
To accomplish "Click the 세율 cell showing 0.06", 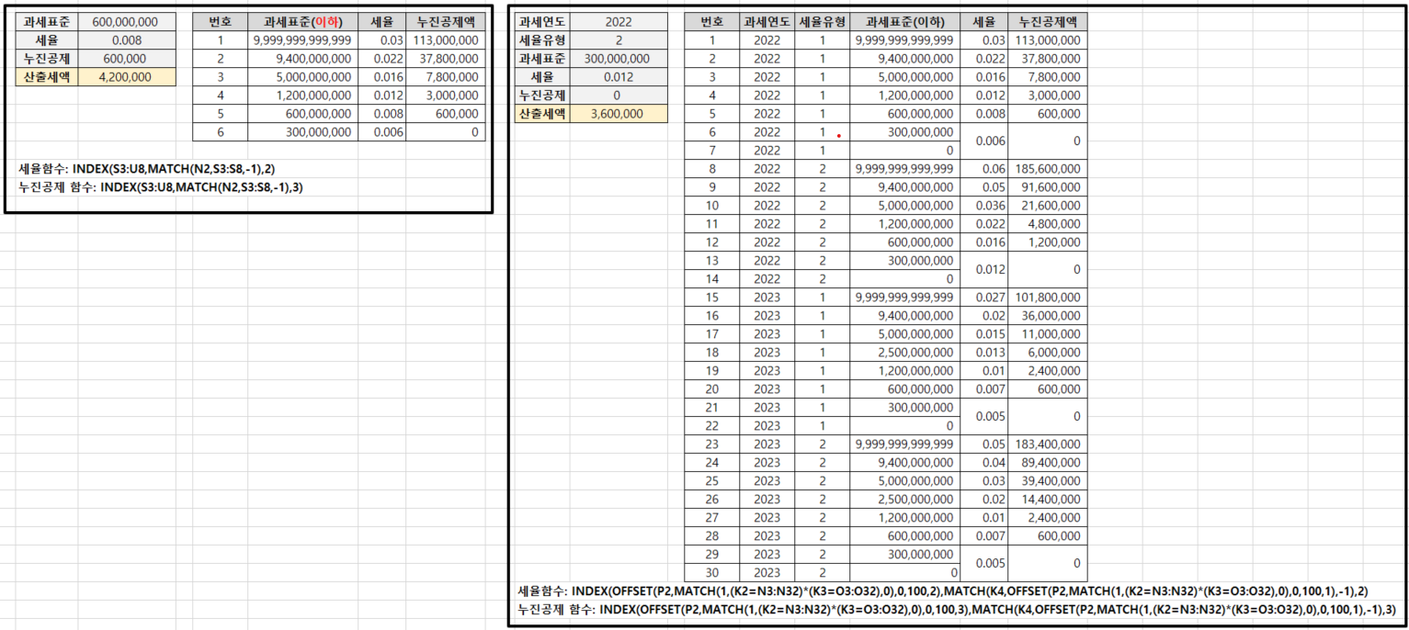I will click(x=983, y=169).
